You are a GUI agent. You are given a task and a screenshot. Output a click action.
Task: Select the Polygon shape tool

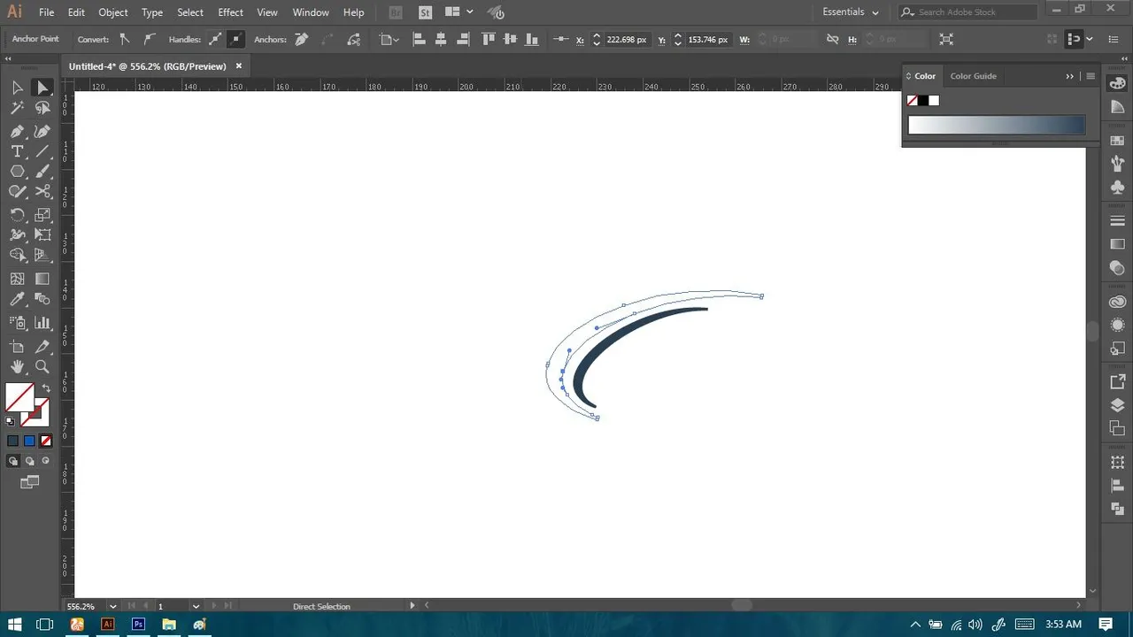[x=17, y=172]
